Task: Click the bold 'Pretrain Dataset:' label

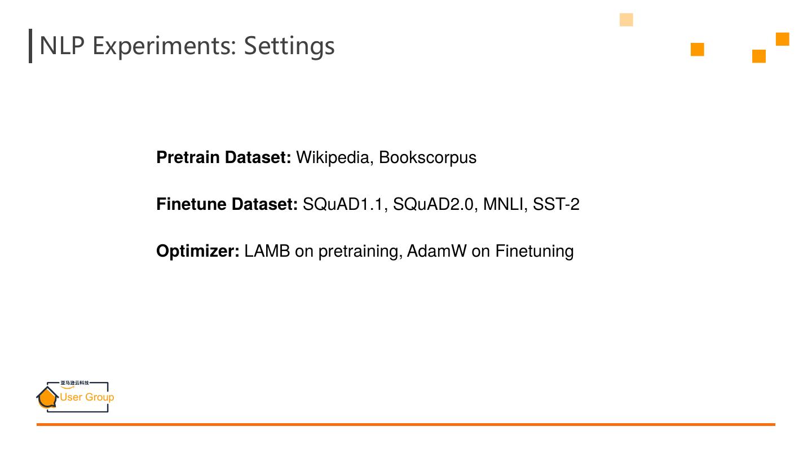Action: point(223,157)
